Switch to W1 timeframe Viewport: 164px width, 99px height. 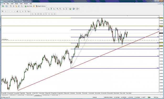tap(52, 14)
